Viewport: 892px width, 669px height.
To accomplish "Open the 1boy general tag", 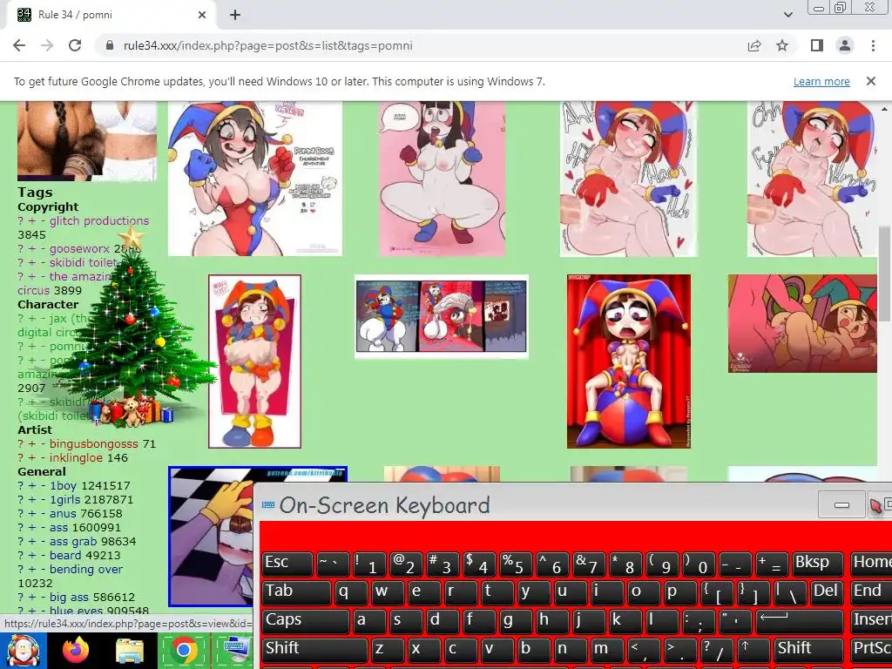I will pyautogui.click(x=63, y=486).
